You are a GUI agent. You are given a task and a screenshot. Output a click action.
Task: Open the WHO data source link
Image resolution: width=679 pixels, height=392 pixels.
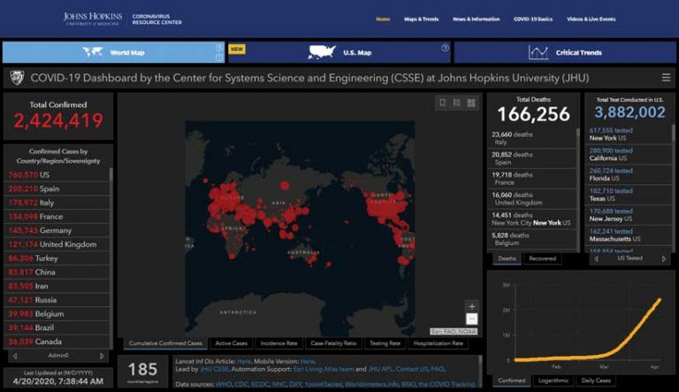click(x=224, y=384)
